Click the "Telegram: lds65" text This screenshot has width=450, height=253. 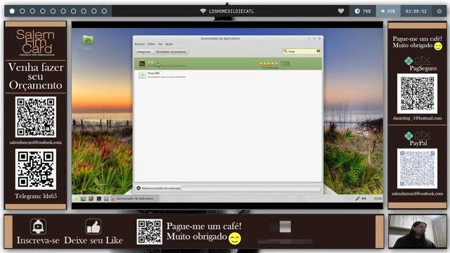click(36, 196)
